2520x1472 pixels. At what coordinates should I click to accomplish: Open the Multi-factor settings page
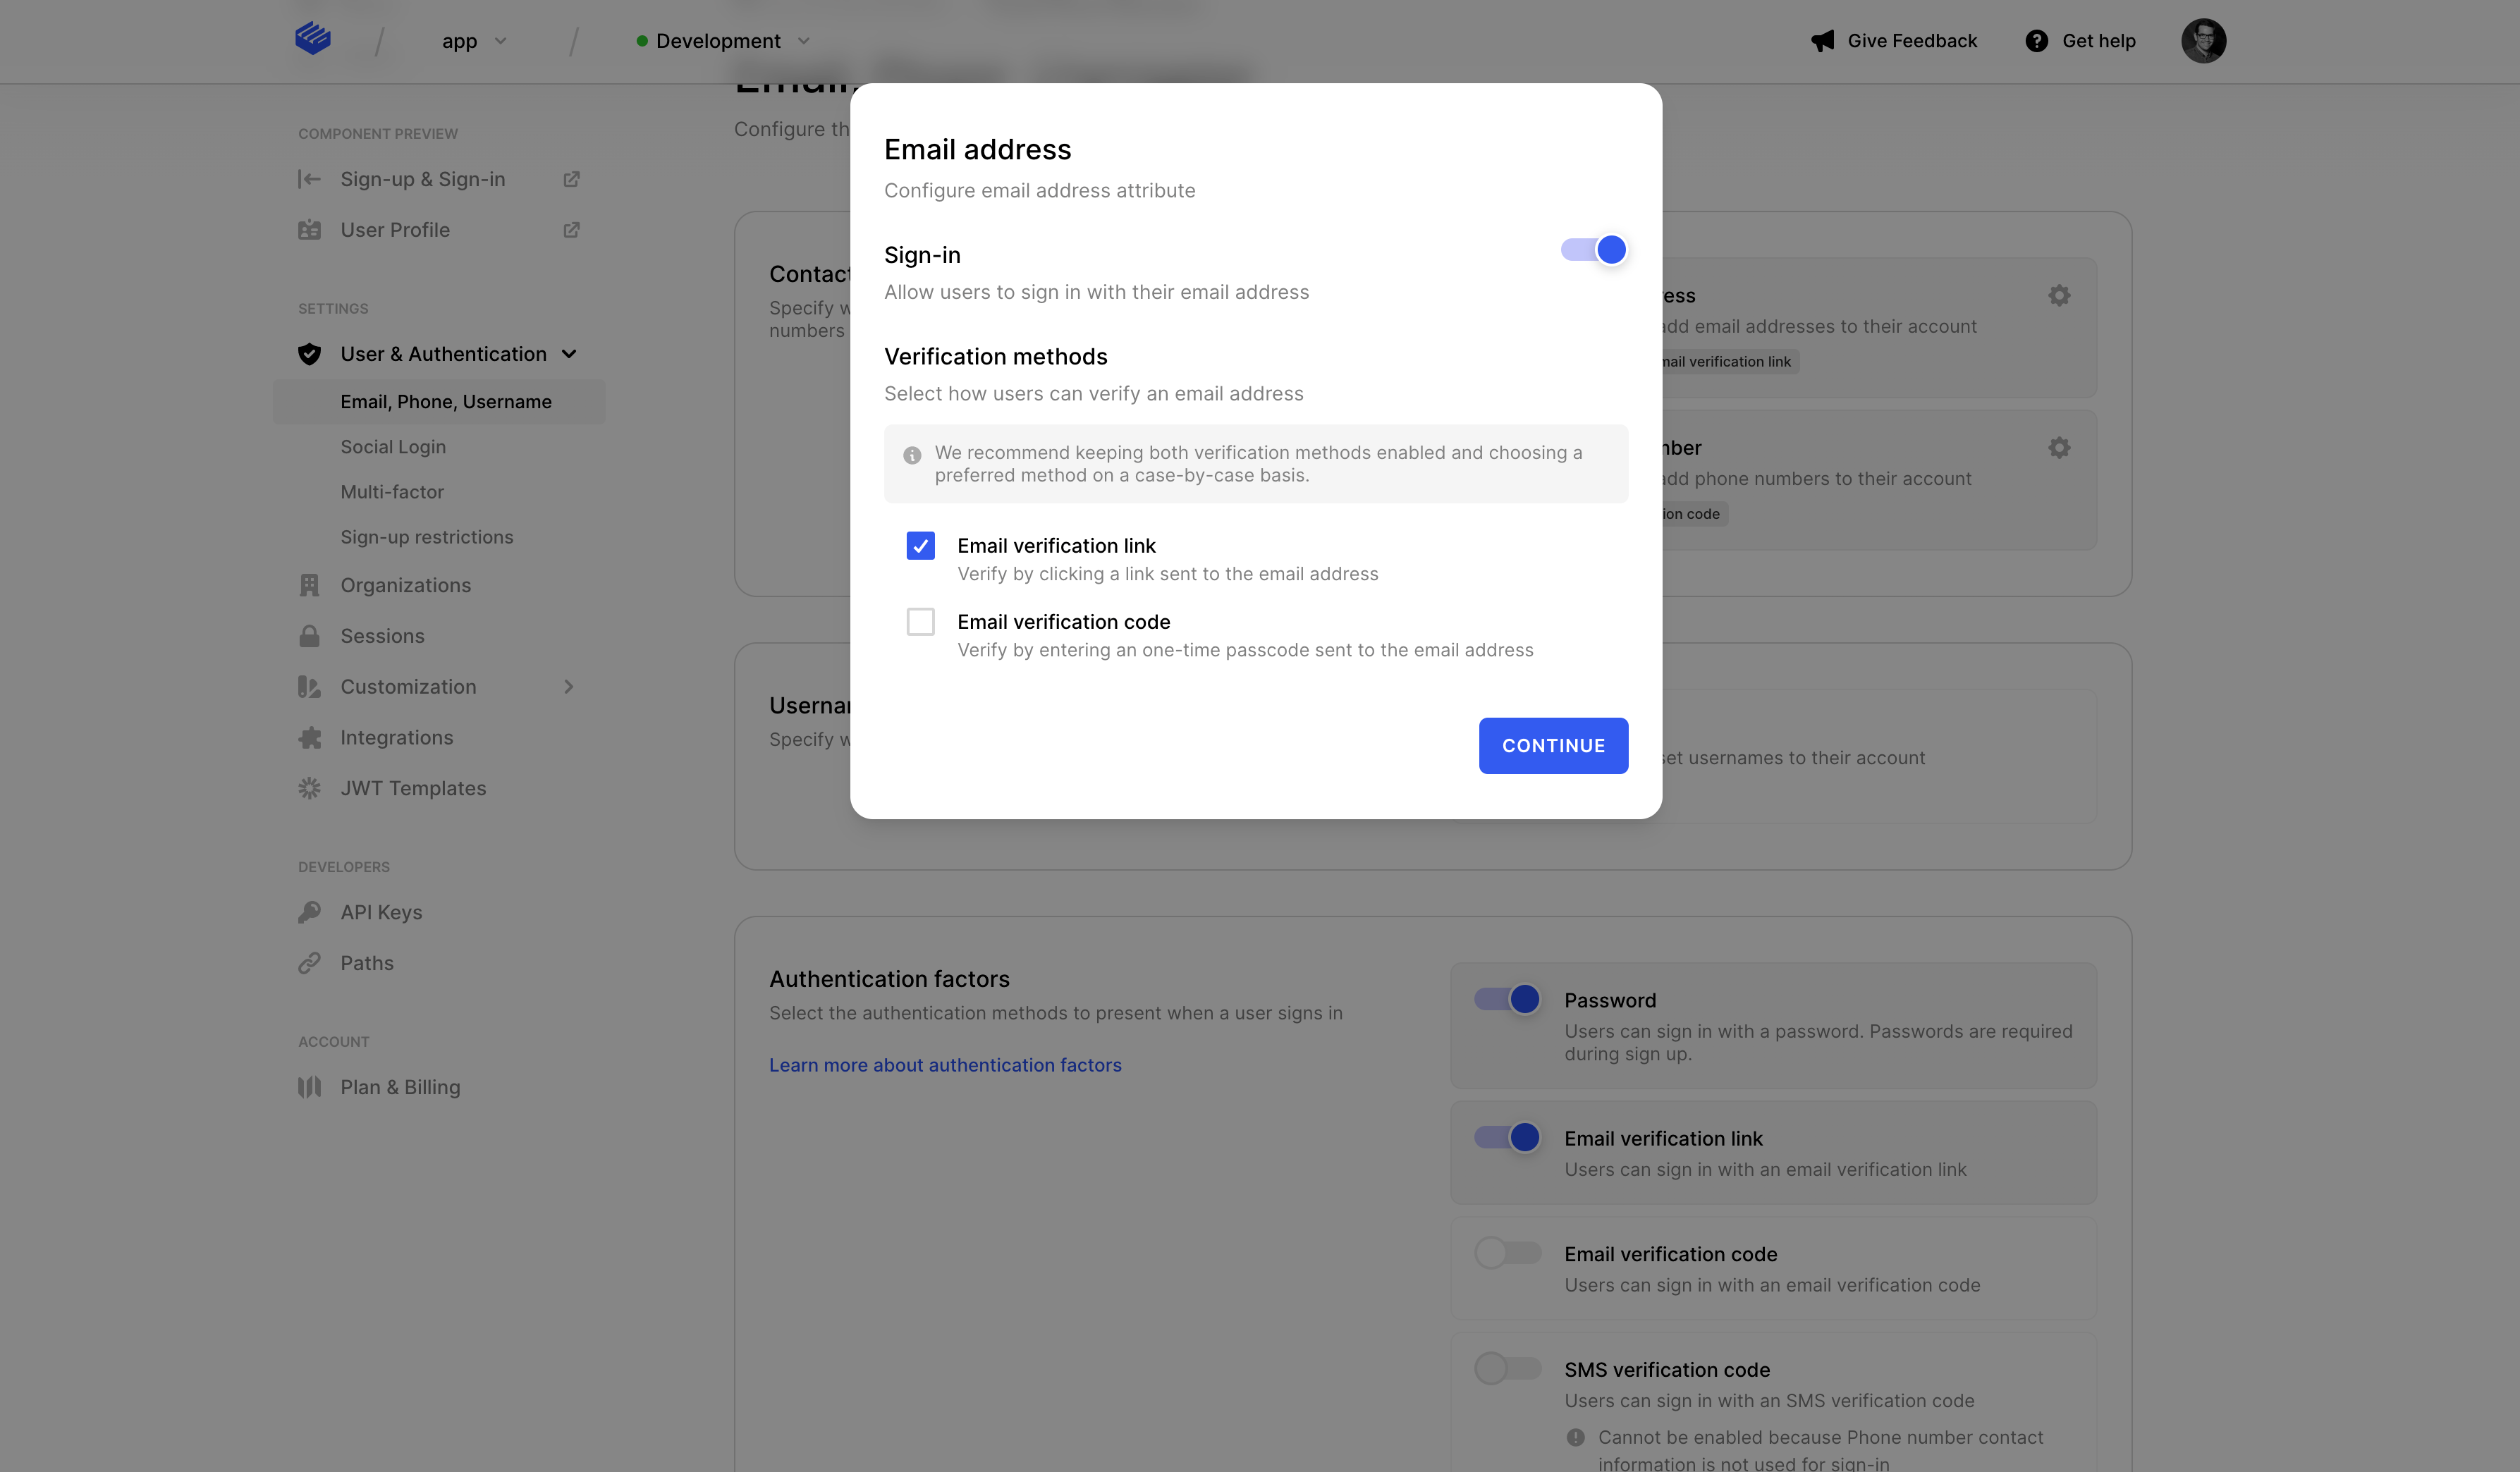click(392, 492)
